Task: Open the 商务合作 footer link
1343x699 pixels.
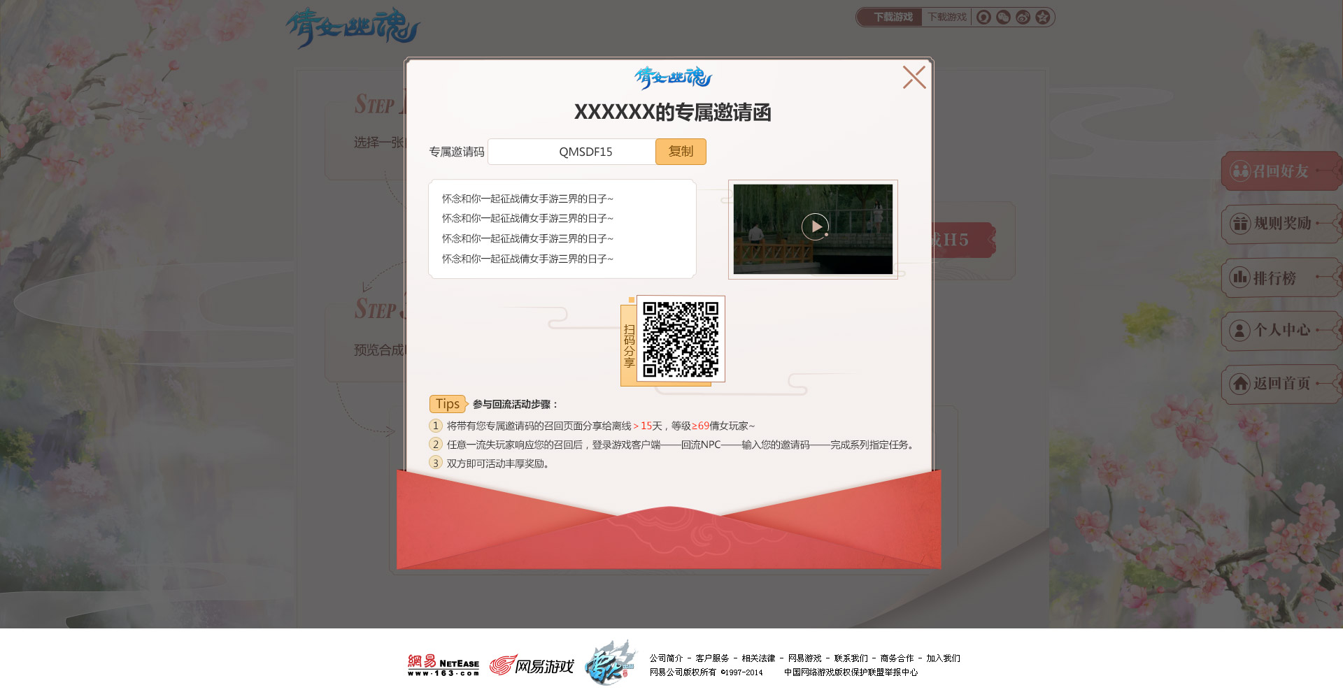Action: point(897,658)
